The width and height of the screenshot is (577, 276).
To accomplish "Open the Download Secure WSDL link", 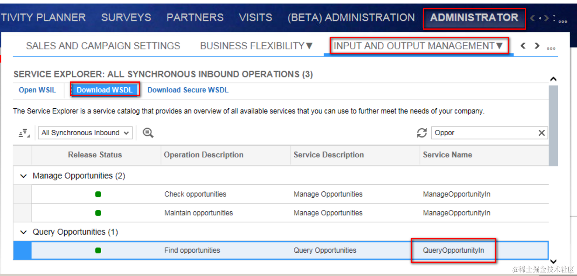I will 188,90.
